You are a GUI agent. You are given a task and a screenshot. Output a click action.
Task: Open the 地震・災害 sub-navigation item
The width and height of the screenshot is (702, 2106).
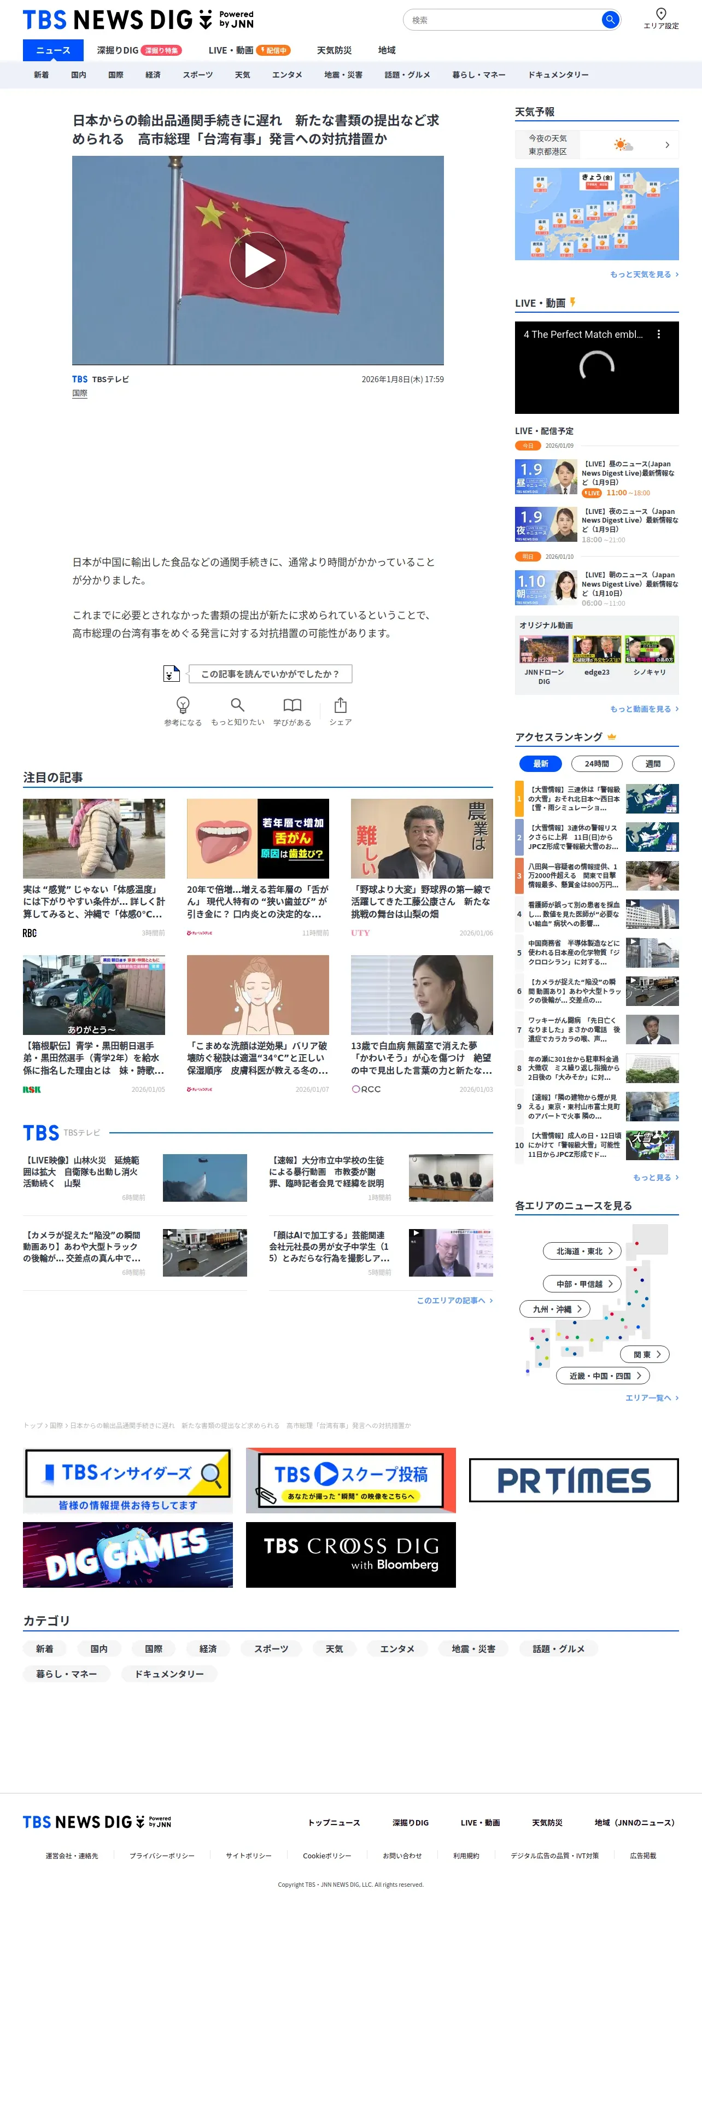[343, 74]
